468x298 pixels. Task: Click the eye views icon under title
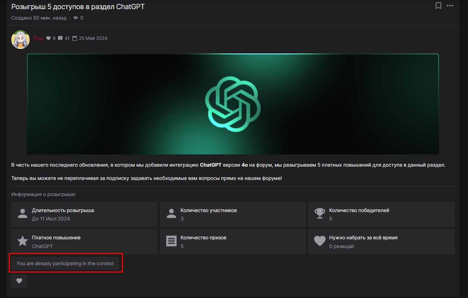coord(75,18)
